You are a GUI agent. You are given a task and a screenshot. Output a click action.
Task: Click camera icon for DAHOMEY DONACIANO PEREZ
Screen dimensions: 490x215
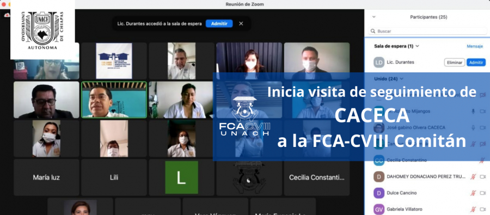(483, 176)
